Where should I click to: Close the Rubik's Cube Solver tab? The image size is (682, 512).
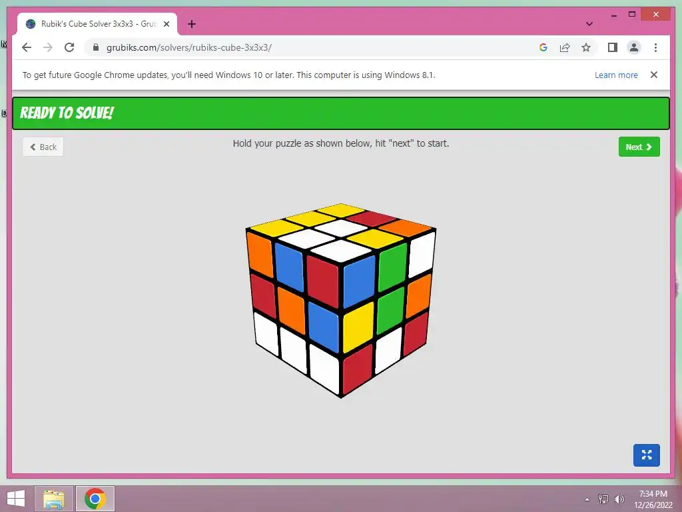coord(166,24)
